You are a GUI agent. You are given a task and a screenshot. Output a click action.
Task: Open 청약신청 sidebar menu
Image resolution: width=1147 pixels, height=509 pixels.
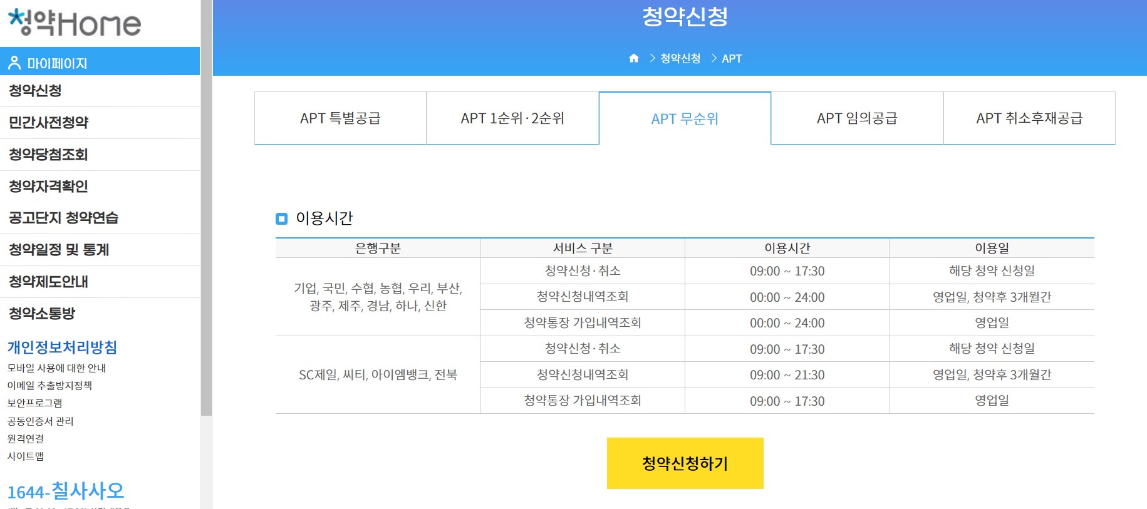pos(100,91)
